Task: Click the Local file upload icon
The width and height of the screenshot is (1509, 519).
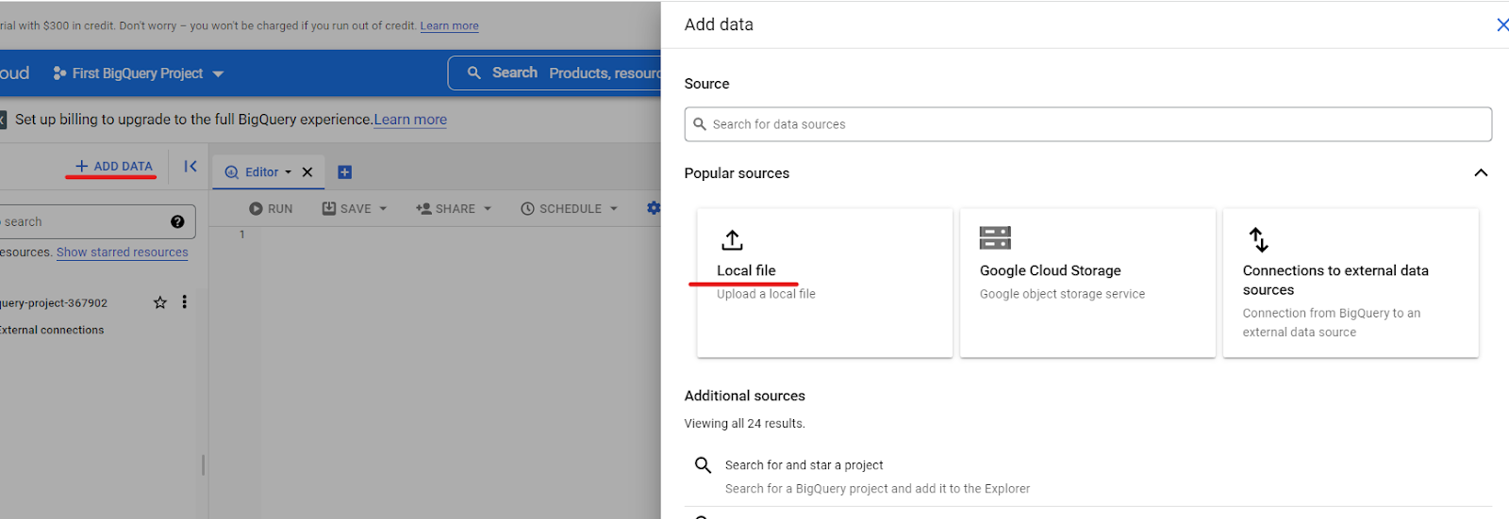Action: point(732,240)
